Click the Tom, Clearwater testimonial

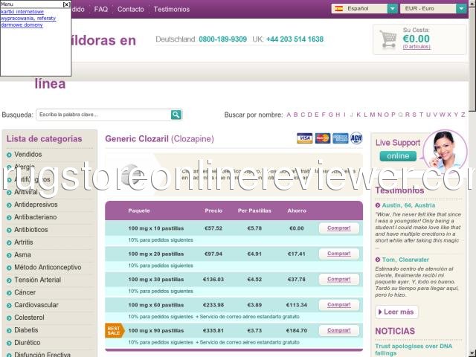(x=405, y=260)
